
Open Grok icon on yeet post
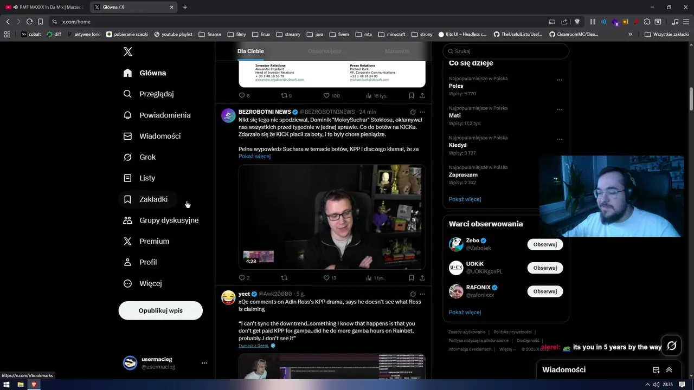pyautogui.click(x=413, y=294)
